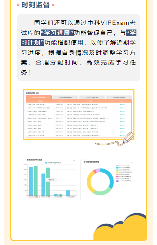The width and height of the screenshot is (157, 245).
Task: Toggle the yellow entry in donut chart legend
Action: tap(124, 172)
